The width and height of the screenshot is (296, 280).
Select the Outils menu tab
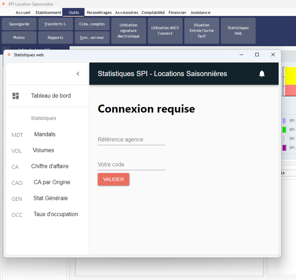point(74,12)
